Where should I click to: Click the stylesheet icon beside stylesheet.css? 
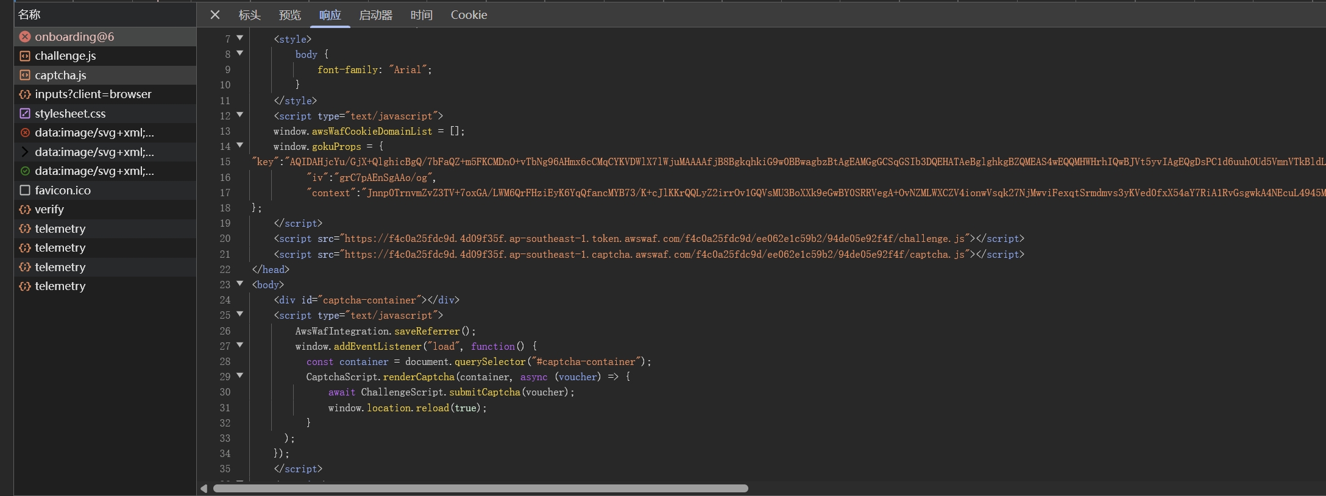click(25, 113)
